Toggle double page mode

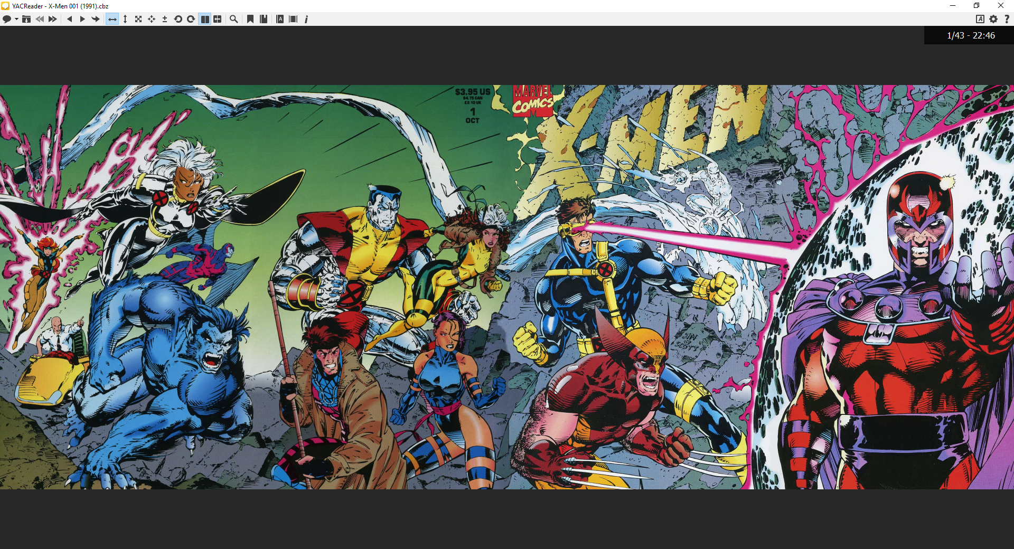tap(205, 19)
